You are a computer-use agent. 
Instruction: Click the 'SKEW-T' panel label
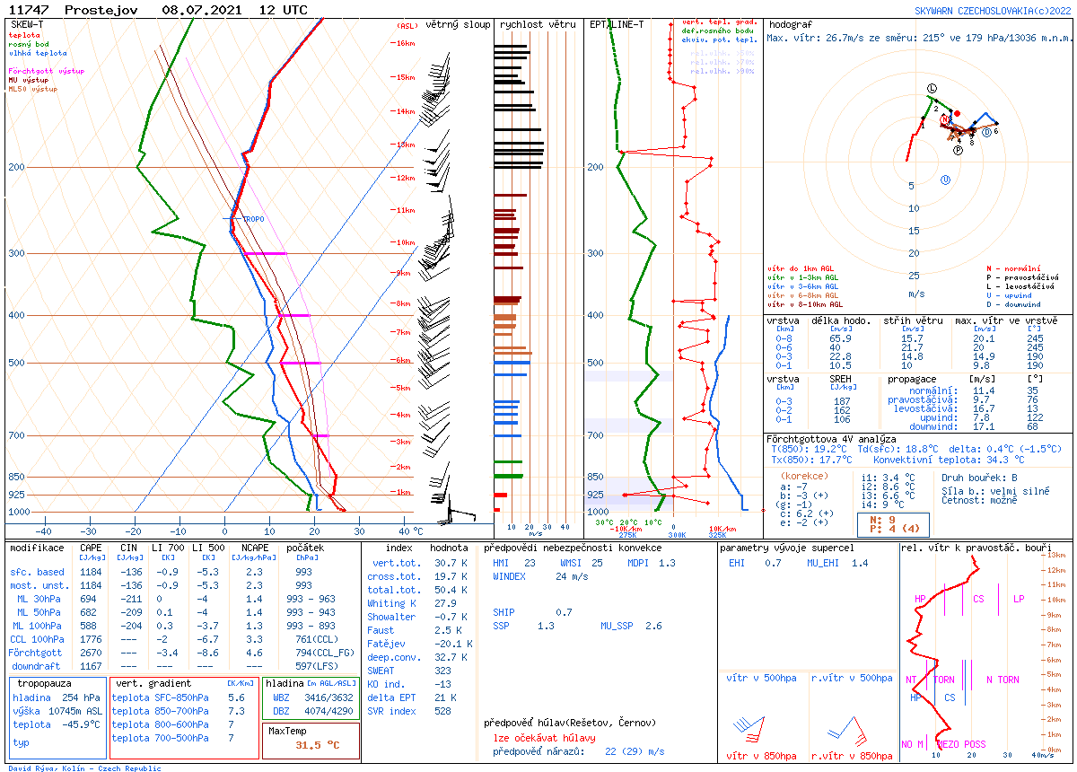pyautogui.click(x=27, y=24)
